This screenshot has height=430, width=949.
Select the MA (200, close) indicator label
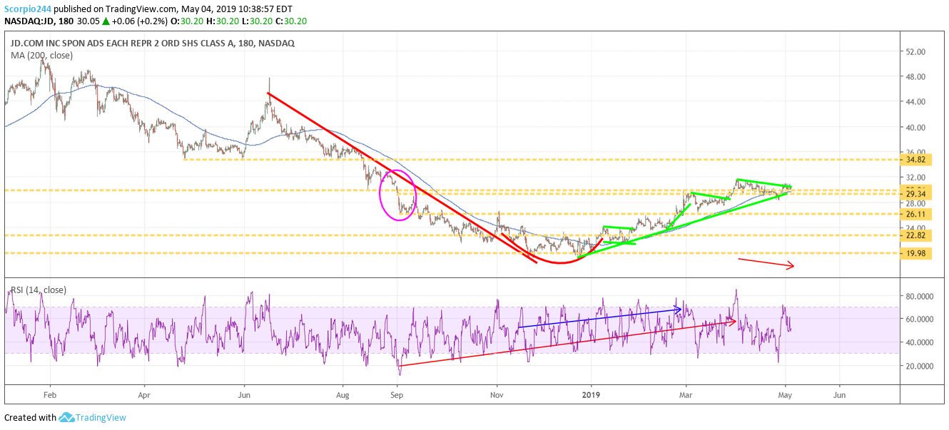click(x=43, y=55)
